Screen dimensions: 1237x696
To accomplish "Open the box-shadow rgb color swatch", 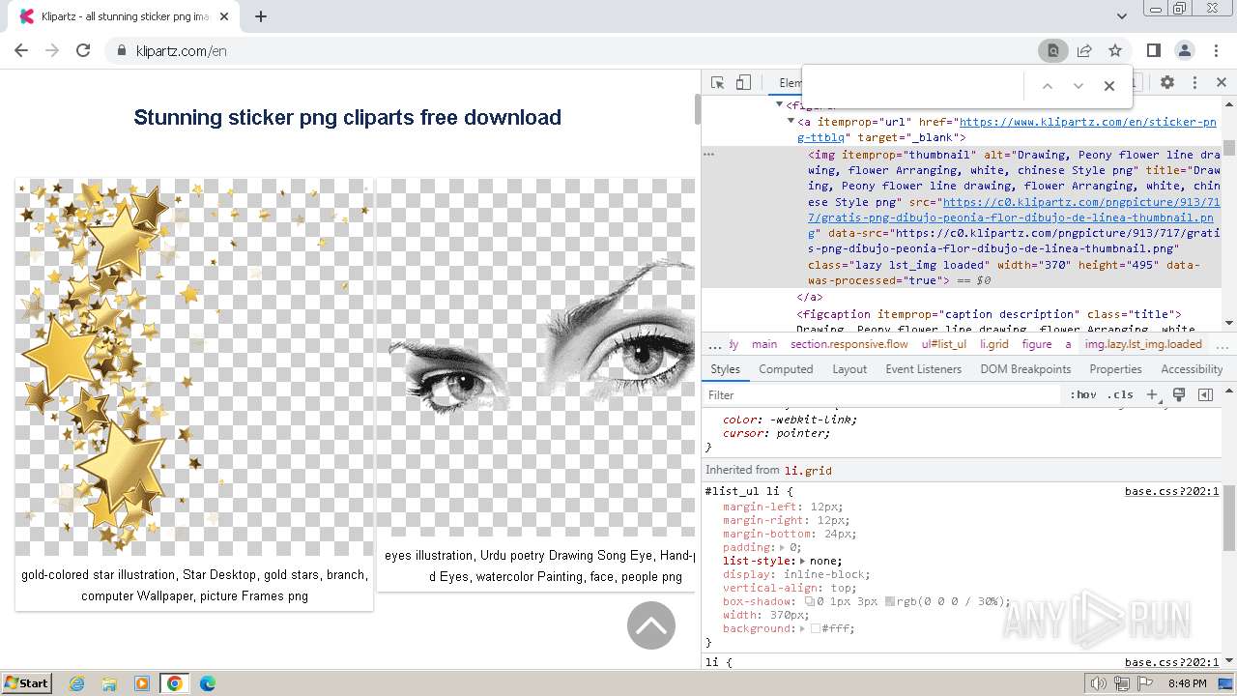I will tap(890, 601).
